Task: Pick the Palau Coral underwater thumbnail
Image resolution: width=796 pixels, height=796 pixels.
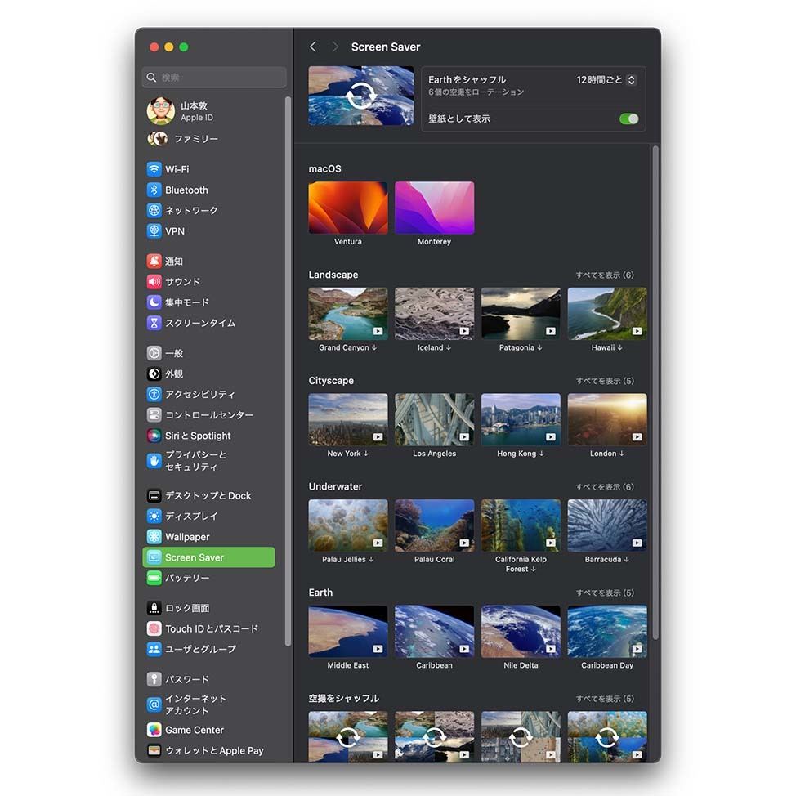Action: [435, 525]
